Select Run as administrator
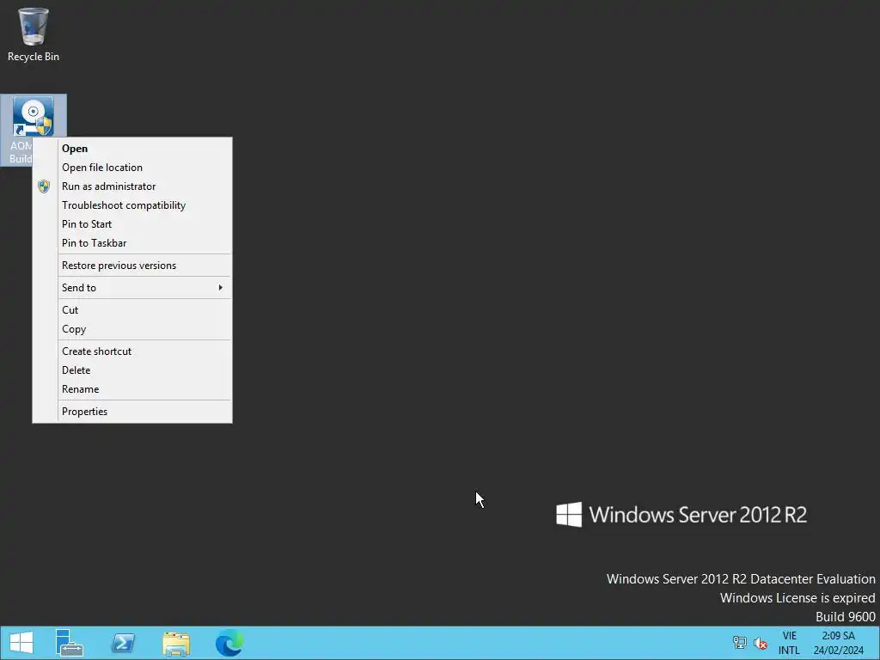 [x=132, y=186]
